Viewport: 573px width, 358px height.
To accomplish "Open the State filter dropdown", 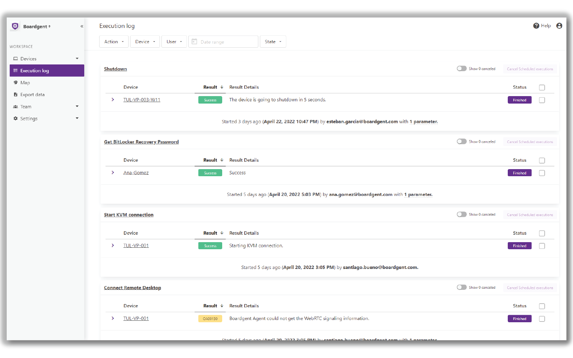I will [273, 42].
